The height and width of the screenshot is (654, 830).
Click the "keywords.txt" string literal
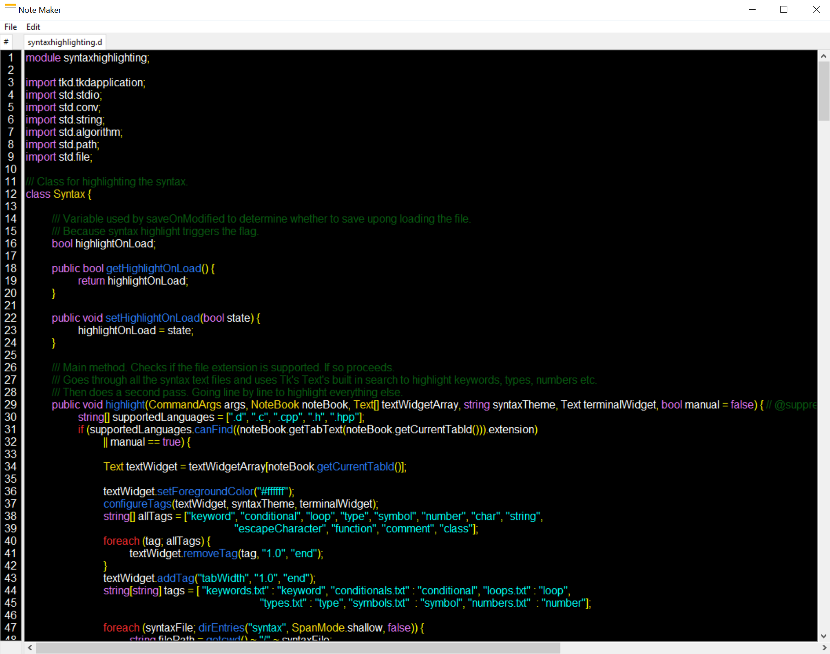pos(235,591)
